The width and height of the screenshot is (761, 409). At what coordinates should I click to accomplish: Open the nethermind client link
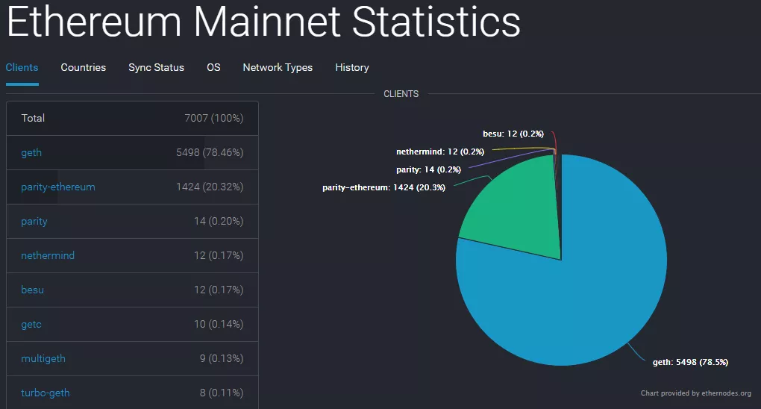[x=48, y=255]
